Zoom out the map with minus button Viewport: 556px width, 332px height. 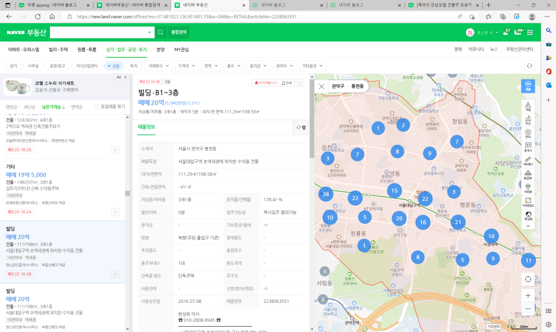tap(527, 308)
